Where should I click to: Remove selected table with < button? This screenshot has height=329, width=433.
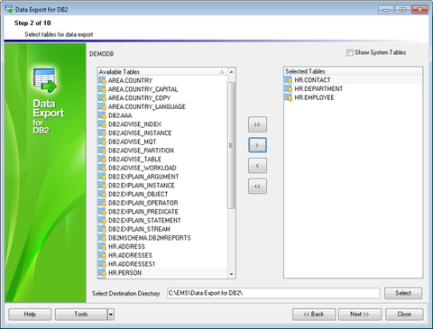(257, 166)
